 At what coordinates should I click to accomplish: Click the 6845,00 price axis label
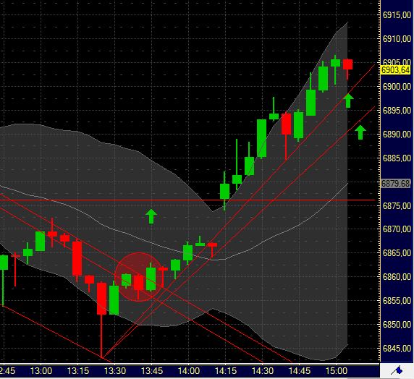coord(397,349)
